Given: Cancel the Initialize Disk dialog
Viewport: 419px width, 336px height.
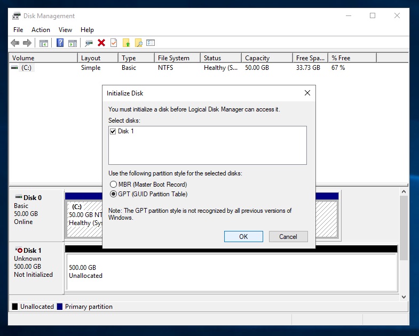Looking at the screenshot, I should [x=288, y=237].
